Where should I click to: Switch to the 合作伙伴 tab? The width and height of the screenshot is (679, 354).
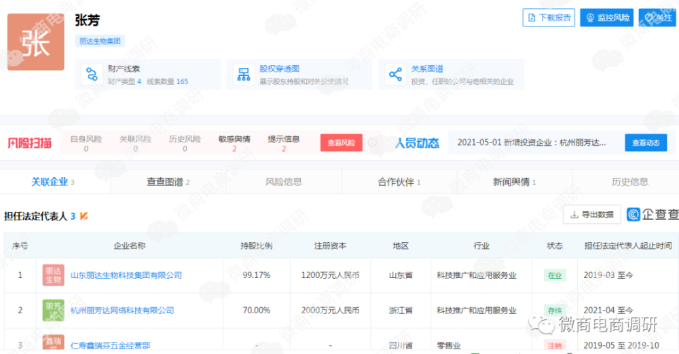click(x=399, y=182)
